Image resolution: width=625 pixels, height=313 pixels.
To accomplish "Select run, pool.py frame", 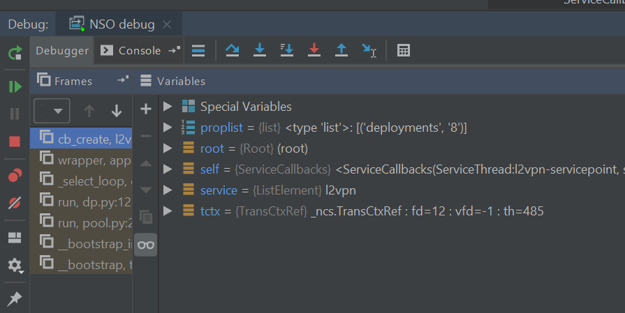I will [81, 222].
